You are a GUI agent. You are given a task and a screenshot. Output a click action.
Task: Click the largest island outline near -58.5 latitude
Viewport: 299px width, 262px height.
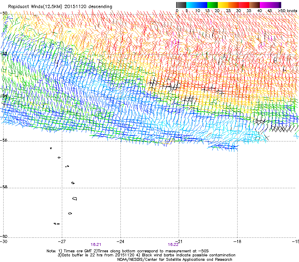[x=75, y=198]
